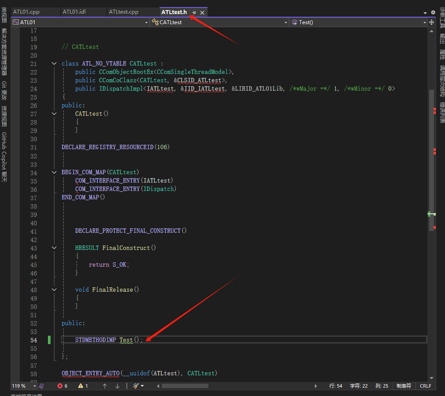Collapse the FinalRelease() function block
The image size is (445, 396).
click(54, 290)
